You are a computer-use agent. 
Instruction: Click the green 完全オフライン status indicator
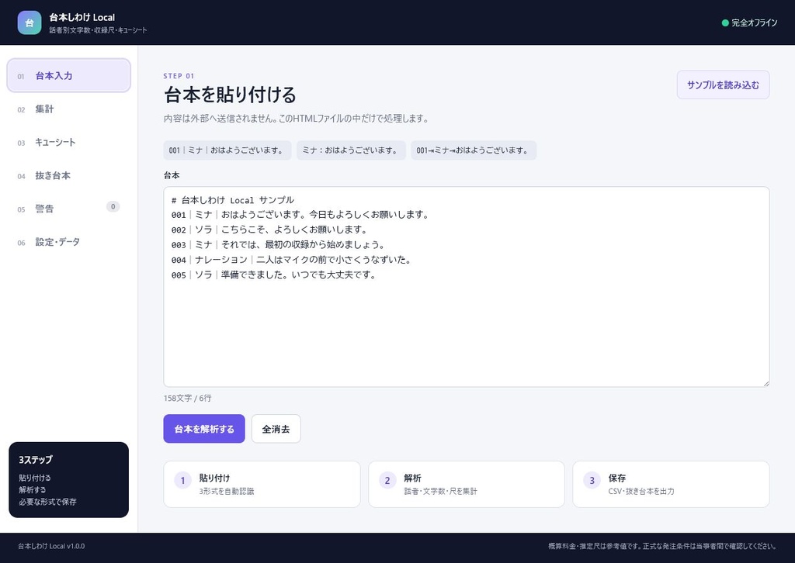click(x=749, y=22)
